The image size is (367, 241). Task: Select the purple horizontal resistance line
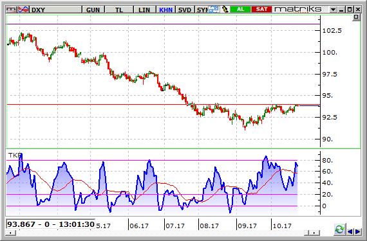click(164, 24)
